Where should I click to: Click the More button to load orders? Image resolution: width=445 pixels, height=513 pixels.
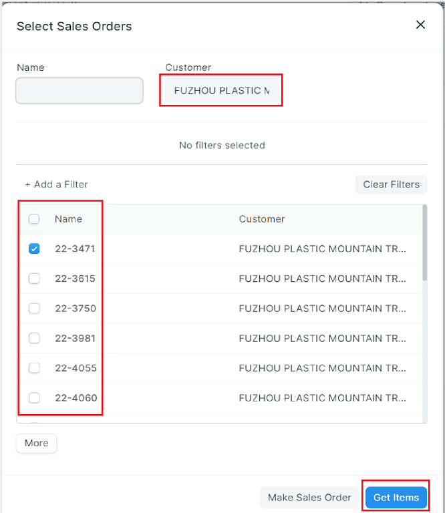click(x=37, y=444)
